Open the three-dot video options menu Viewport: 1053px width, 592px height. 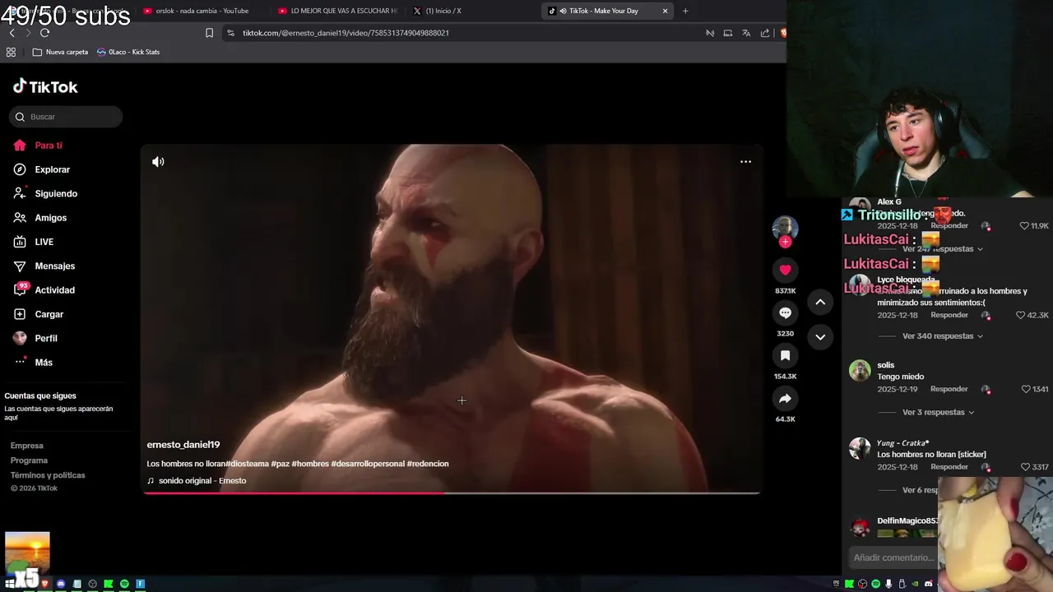point(745,162)
